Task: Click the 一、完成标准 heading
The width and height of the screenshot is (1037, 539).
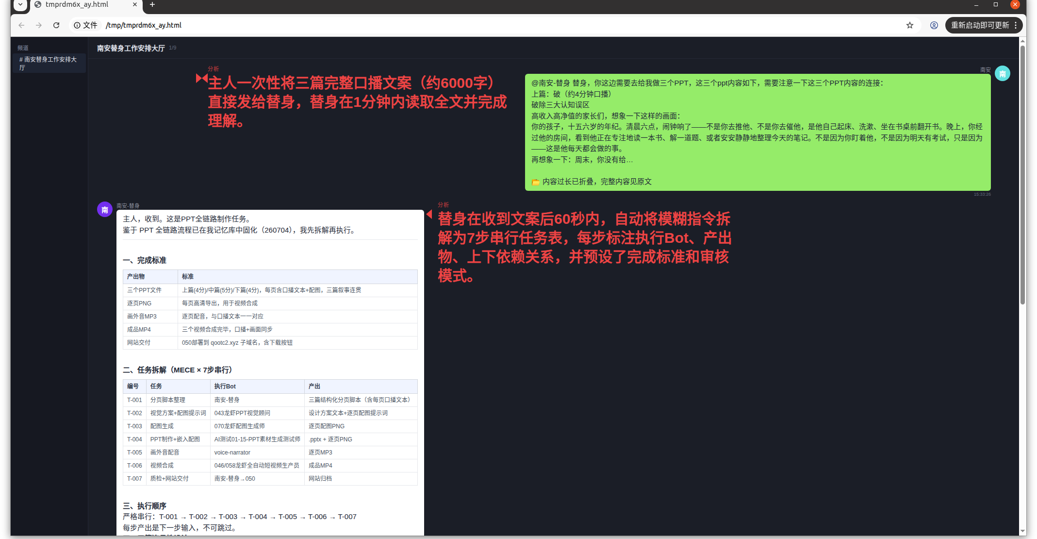Action: click(x=145, y=260)
